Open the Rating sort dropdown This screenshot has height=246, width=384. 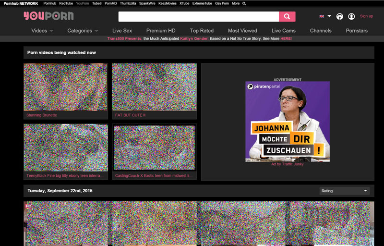(x=345, y=191)
